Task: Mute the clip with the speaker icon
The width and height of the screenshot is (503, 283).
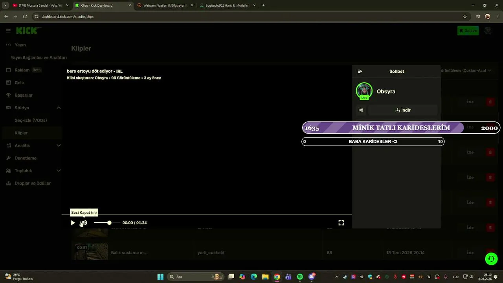Action: point(84,223)
